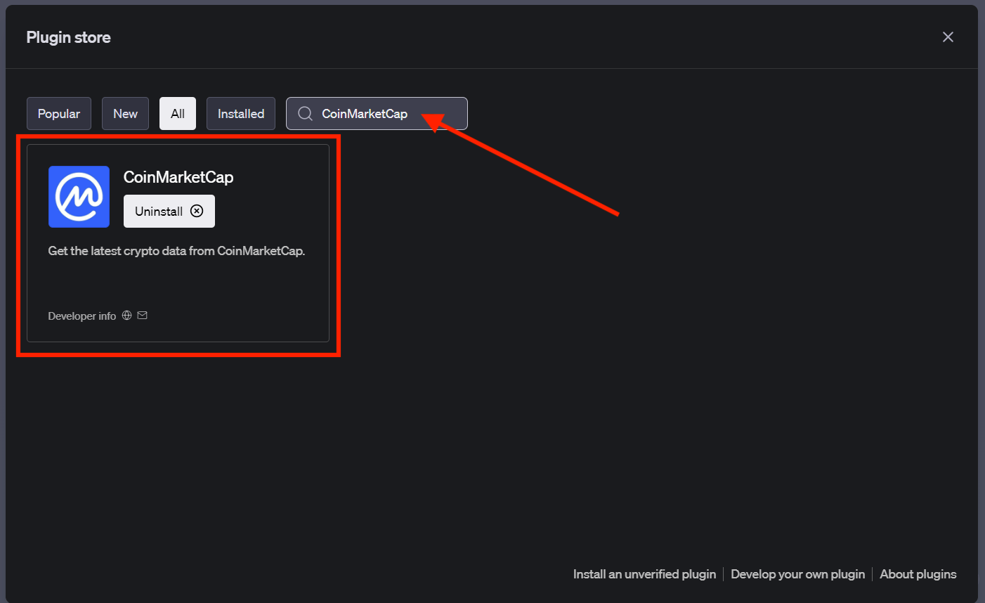Open developer email envelope icon
Viewport: 985px width, 603px height.
point(143,316)
